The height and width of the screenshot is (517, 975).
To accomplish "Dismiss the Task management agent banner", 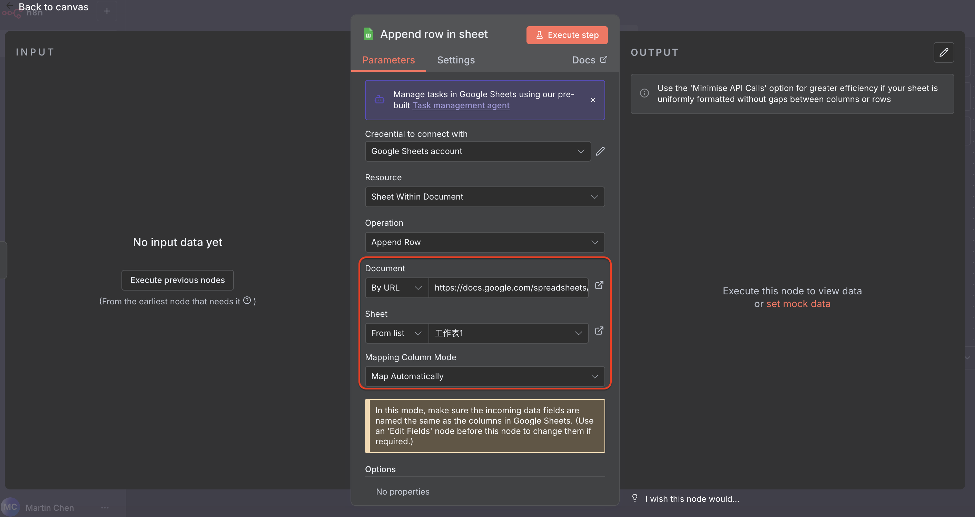I will (x=593, y=100).
